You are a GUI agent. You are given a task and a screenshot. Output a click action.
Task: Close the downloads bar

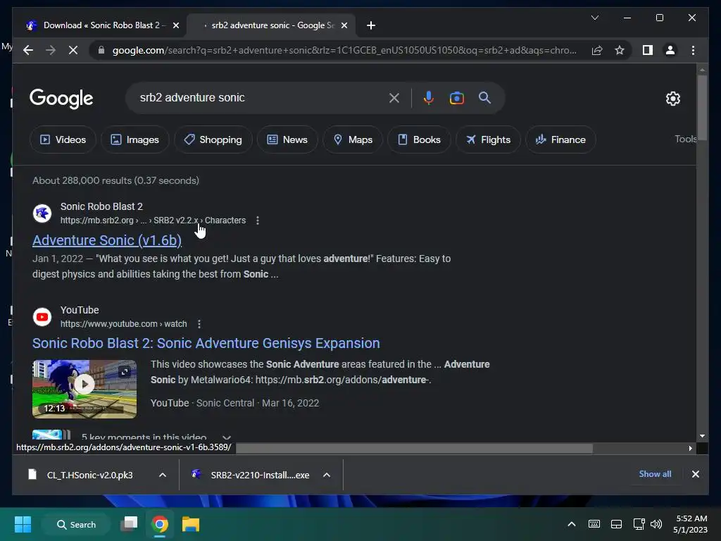[x=695, y=474]
